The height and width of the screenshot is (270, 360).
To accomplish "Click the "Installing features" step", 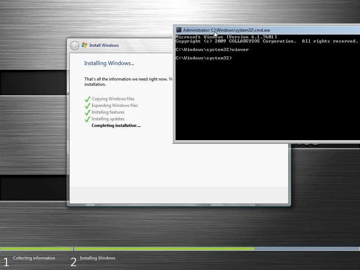I will pos(108,112).
